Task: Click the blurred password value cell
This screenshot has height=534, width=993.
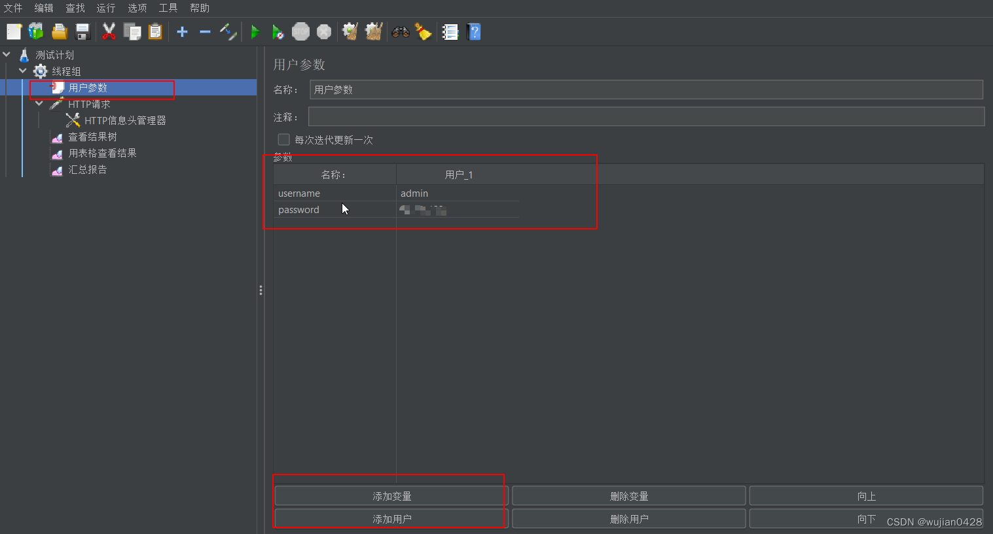Action: point(458,210)
